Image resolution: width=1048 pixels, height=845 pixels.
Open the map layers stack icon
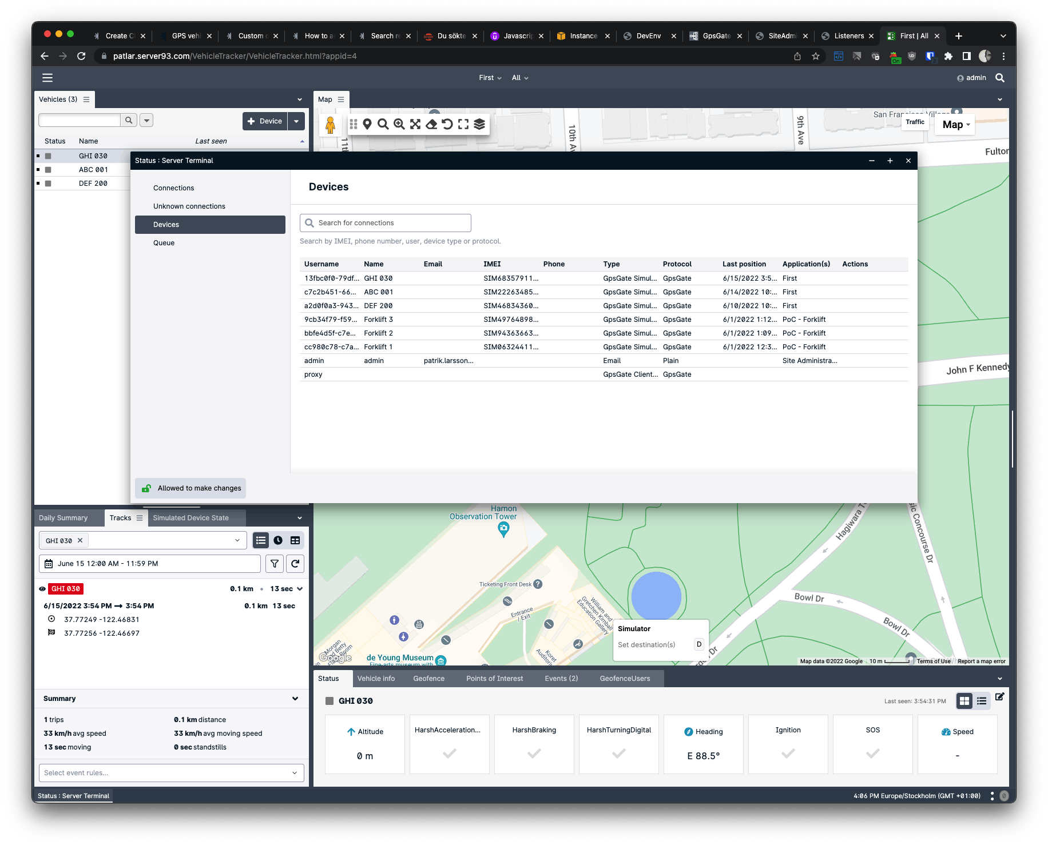click(479, 124)
